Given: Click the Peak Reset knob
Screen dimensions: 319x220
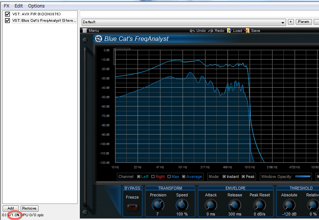Looking at the screenshot, I should pyautogui.click(x=260, y=205).
